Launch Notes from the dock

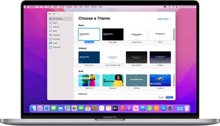tap(108, 108)
